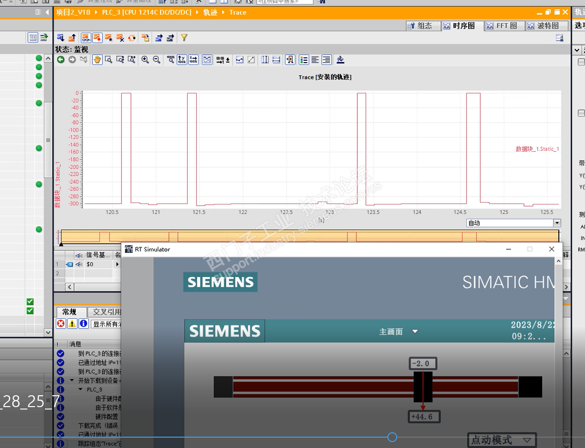Click upload trace from device icon
Image resolution: width=585 pixels, height=448 pixels.
pyautogui.click(x=72, y=37)
